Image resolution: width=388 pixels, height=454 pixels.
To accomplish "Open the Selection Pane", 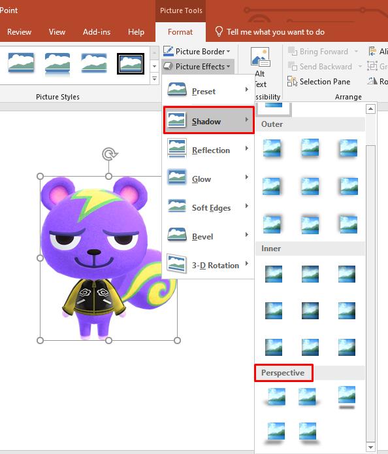I will click(x=319, y=82).
